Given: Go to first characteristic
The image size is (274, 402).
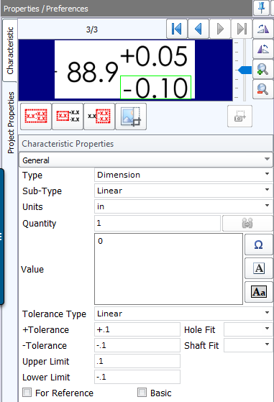Looking at the screenshot, I should click(177, 29).
